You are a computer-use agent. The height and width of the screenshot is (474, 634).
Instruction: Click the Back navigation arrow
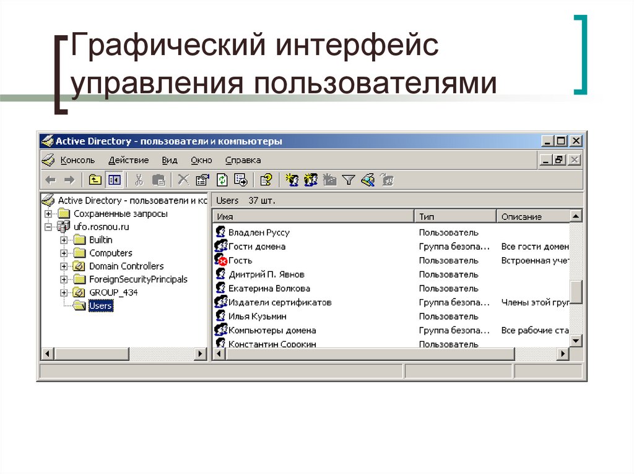50,180
